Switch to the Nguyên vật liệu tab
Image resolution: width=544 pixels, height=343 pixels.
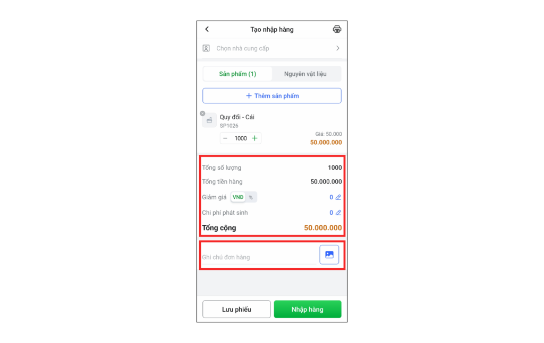point(305,74)
